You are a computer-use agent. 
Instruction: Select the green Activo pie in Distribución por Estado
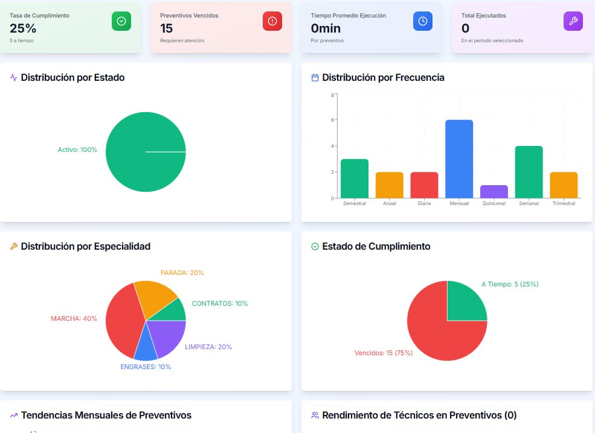coord(146,152)
